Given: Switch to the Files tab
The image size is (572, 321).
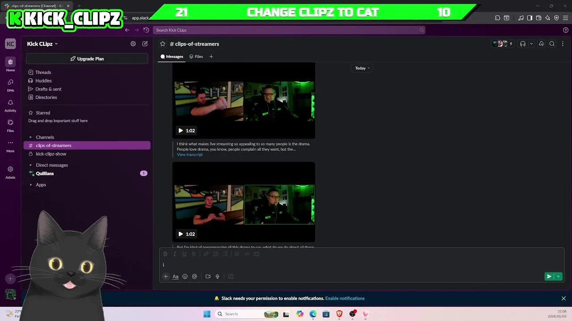Looking at the screenshot, I should click(x=196, y=57).
